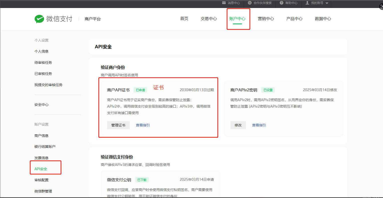Click the 已申请 status badge
This screenshot has height=198, width=383.
(140, 90)
